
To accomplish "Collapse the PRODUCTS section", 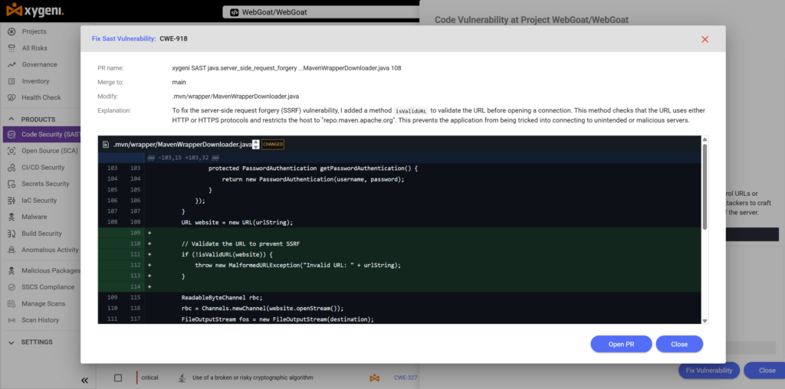I will click(x=11, y=119).
